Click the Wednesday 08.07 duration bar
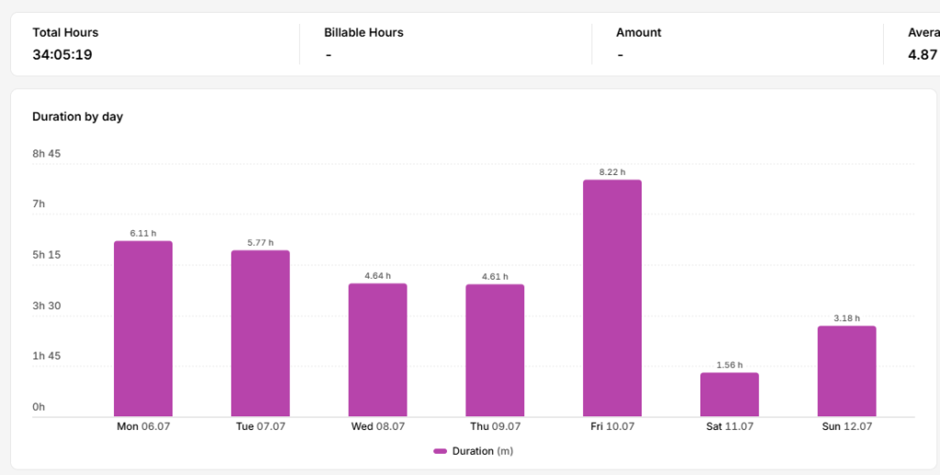 377,349
